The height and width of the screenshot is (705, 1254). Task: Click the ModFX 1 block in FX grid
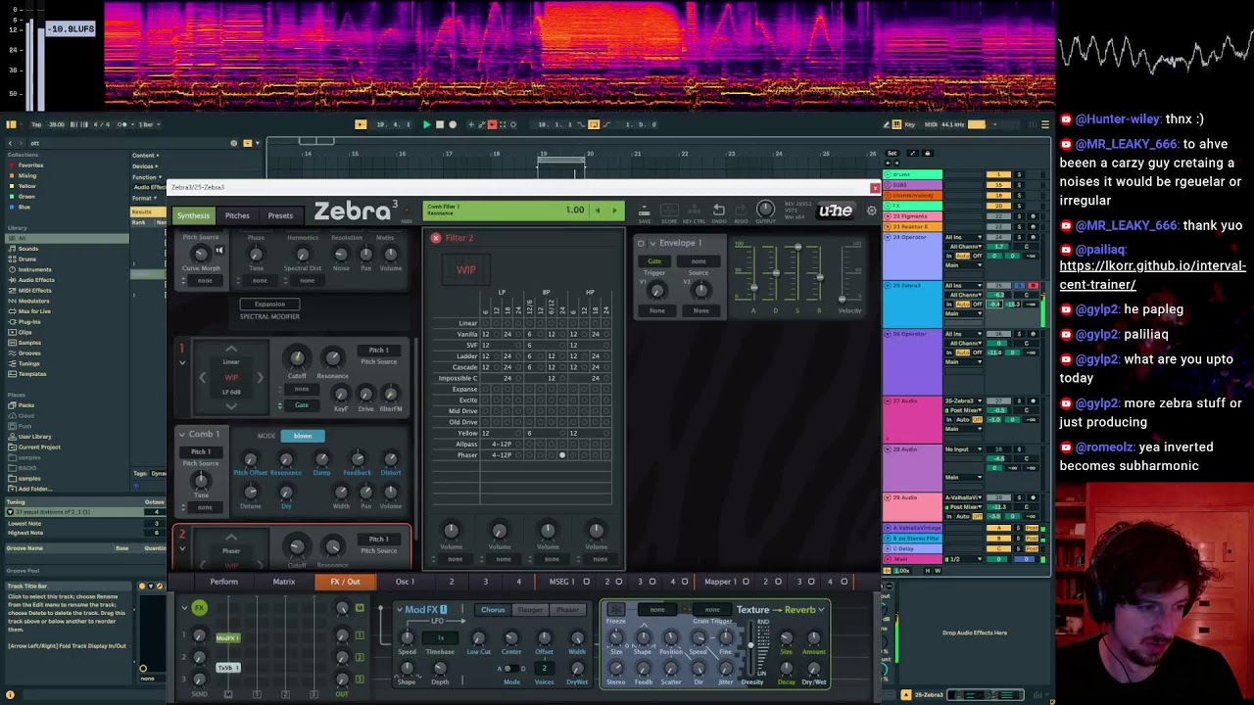point(227,638)
